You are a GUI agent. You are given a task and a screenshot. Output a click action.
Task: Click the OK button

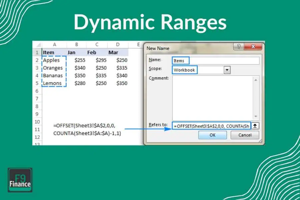click(212, 135)
